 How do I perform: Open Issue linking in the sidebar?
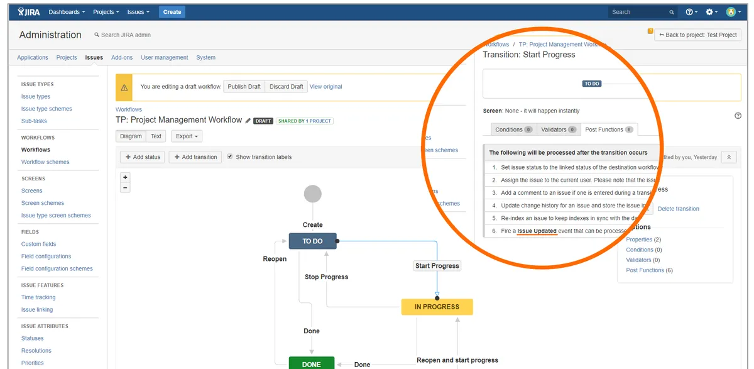(37, 309)
